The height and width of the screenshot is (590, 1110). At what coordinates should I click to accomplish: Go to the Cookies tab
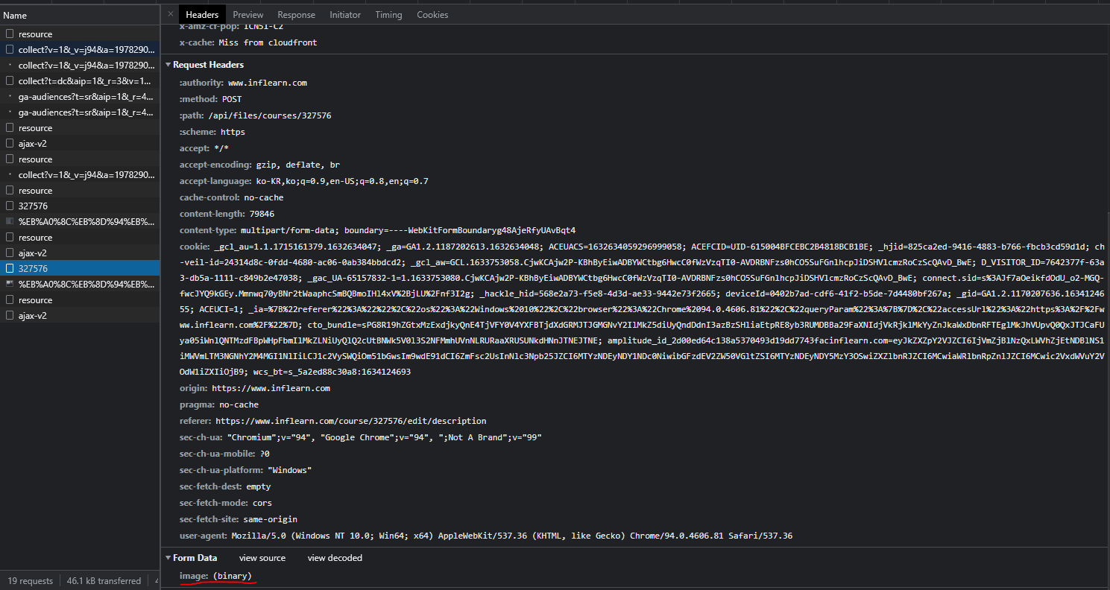432,15
